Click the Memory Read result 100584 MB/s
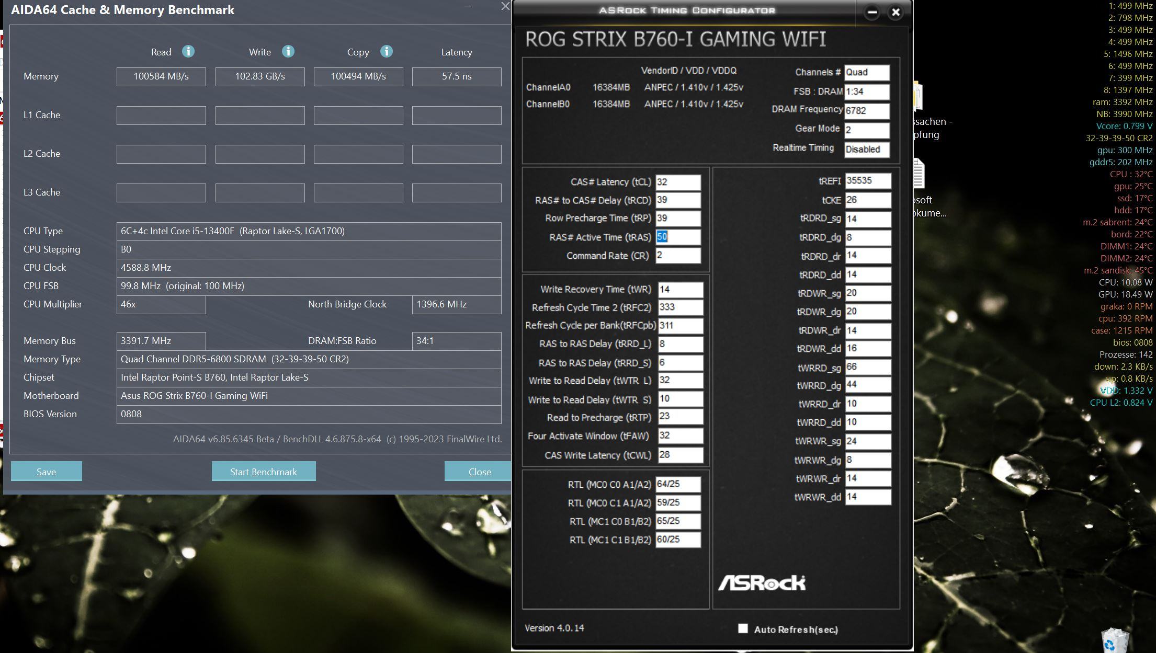The height and width of the screenshot is (653, 1156). pos(161,76)
